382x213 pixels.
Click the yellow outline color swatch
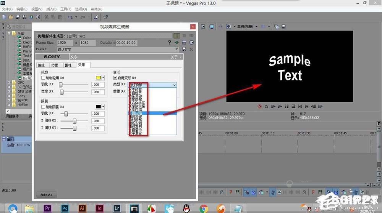(99, 78)
